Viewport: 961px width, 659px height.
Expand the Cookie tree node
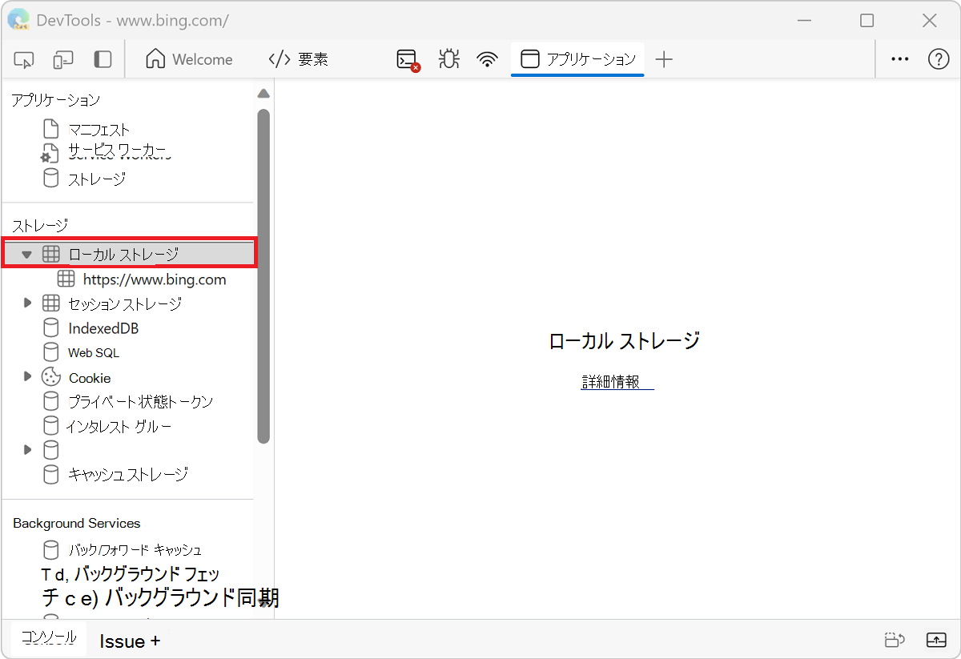coord(26,376)
